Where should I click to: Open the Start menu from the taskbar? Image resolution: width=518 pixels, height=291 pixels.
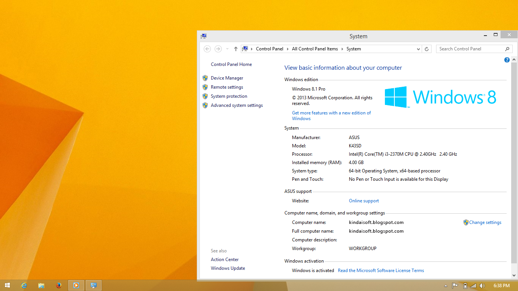coord(7,285)
